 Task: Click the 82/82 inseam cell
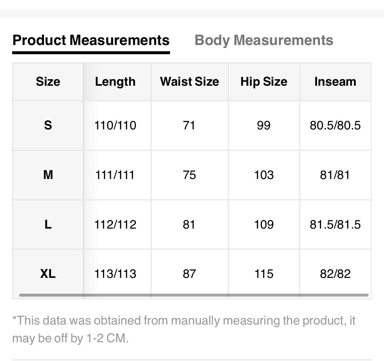click(335, 274)
